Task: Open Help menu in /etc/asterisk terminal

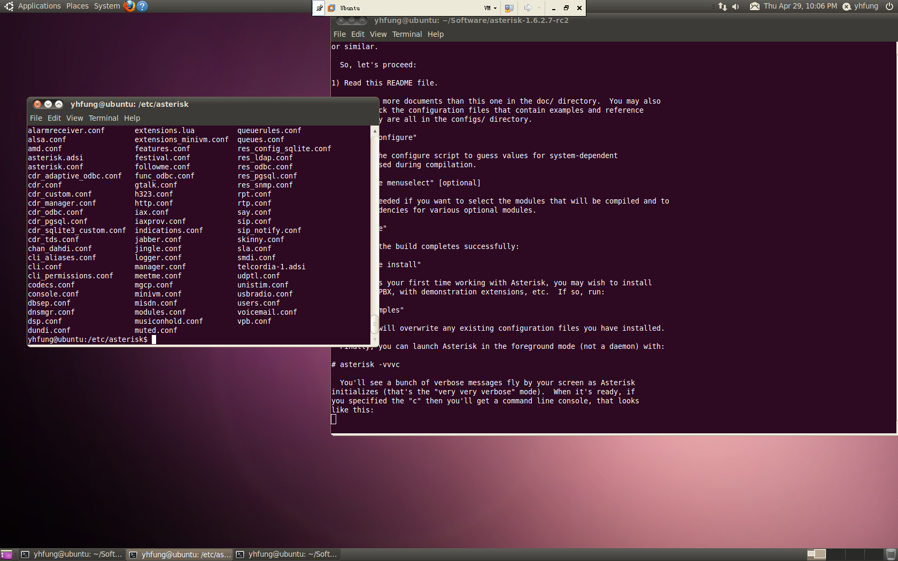Action: pos(132,118)
